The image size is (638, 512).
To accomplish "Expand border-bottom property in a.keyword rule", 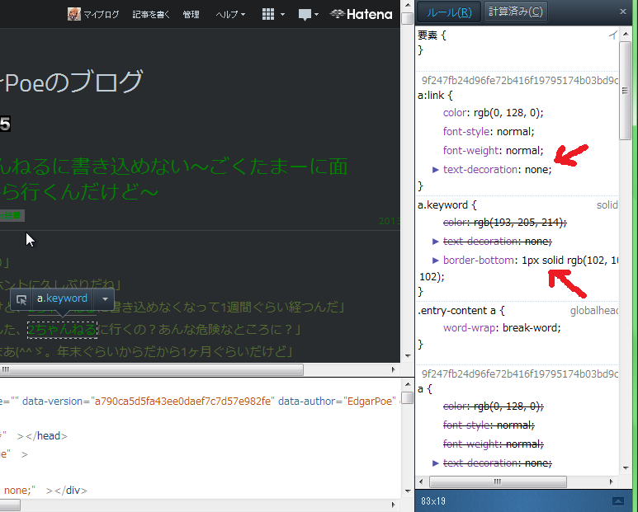I will [435, 260].
